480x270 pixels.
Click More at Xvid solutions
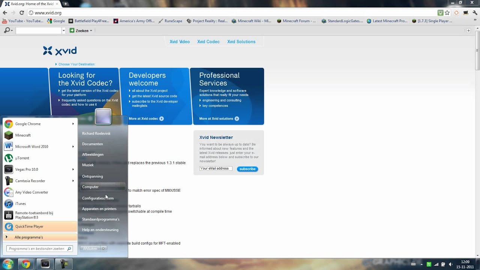(219, 118)
